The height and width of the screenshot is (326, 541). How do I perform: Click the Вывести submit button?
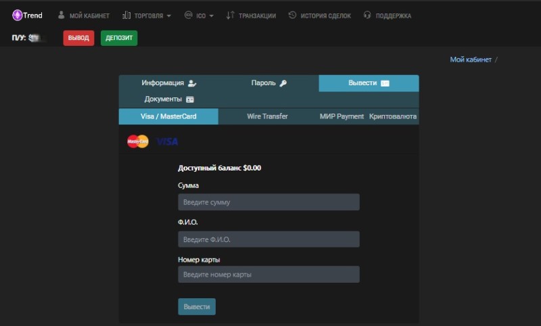point(197,306)
